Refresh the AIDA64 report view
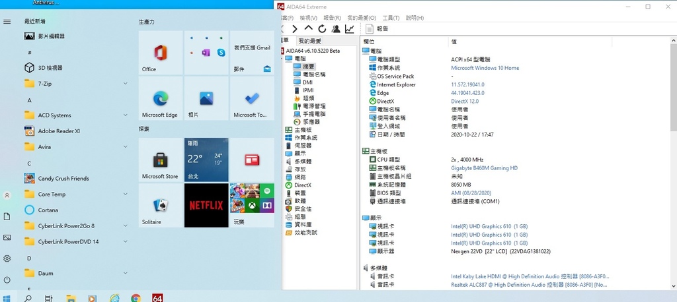Screen dimensions: 677x302 (x=322, y=29)
